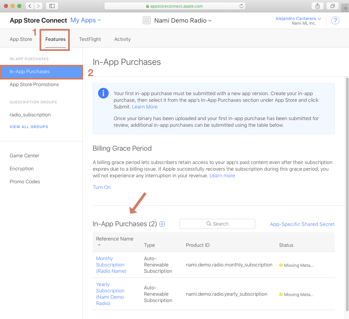Click the Safari back navigation arrow
349x319 pixels.
click(30, 6)
